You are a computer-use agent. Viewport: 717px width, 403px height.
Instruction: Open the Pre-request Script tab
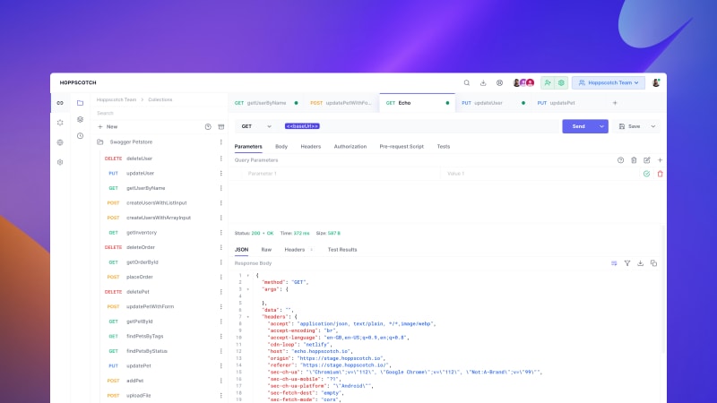click(x=402, y=147)
